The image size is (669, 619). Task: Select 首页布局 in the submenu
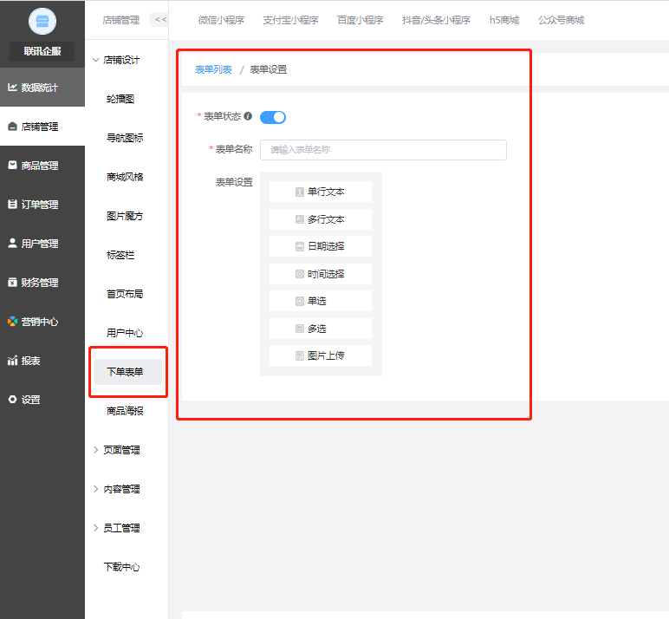pyautogui.click(x=125, y=294)
